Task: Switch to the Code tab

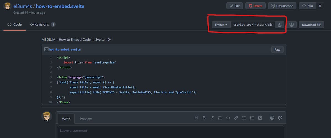Action: point(15,24)
